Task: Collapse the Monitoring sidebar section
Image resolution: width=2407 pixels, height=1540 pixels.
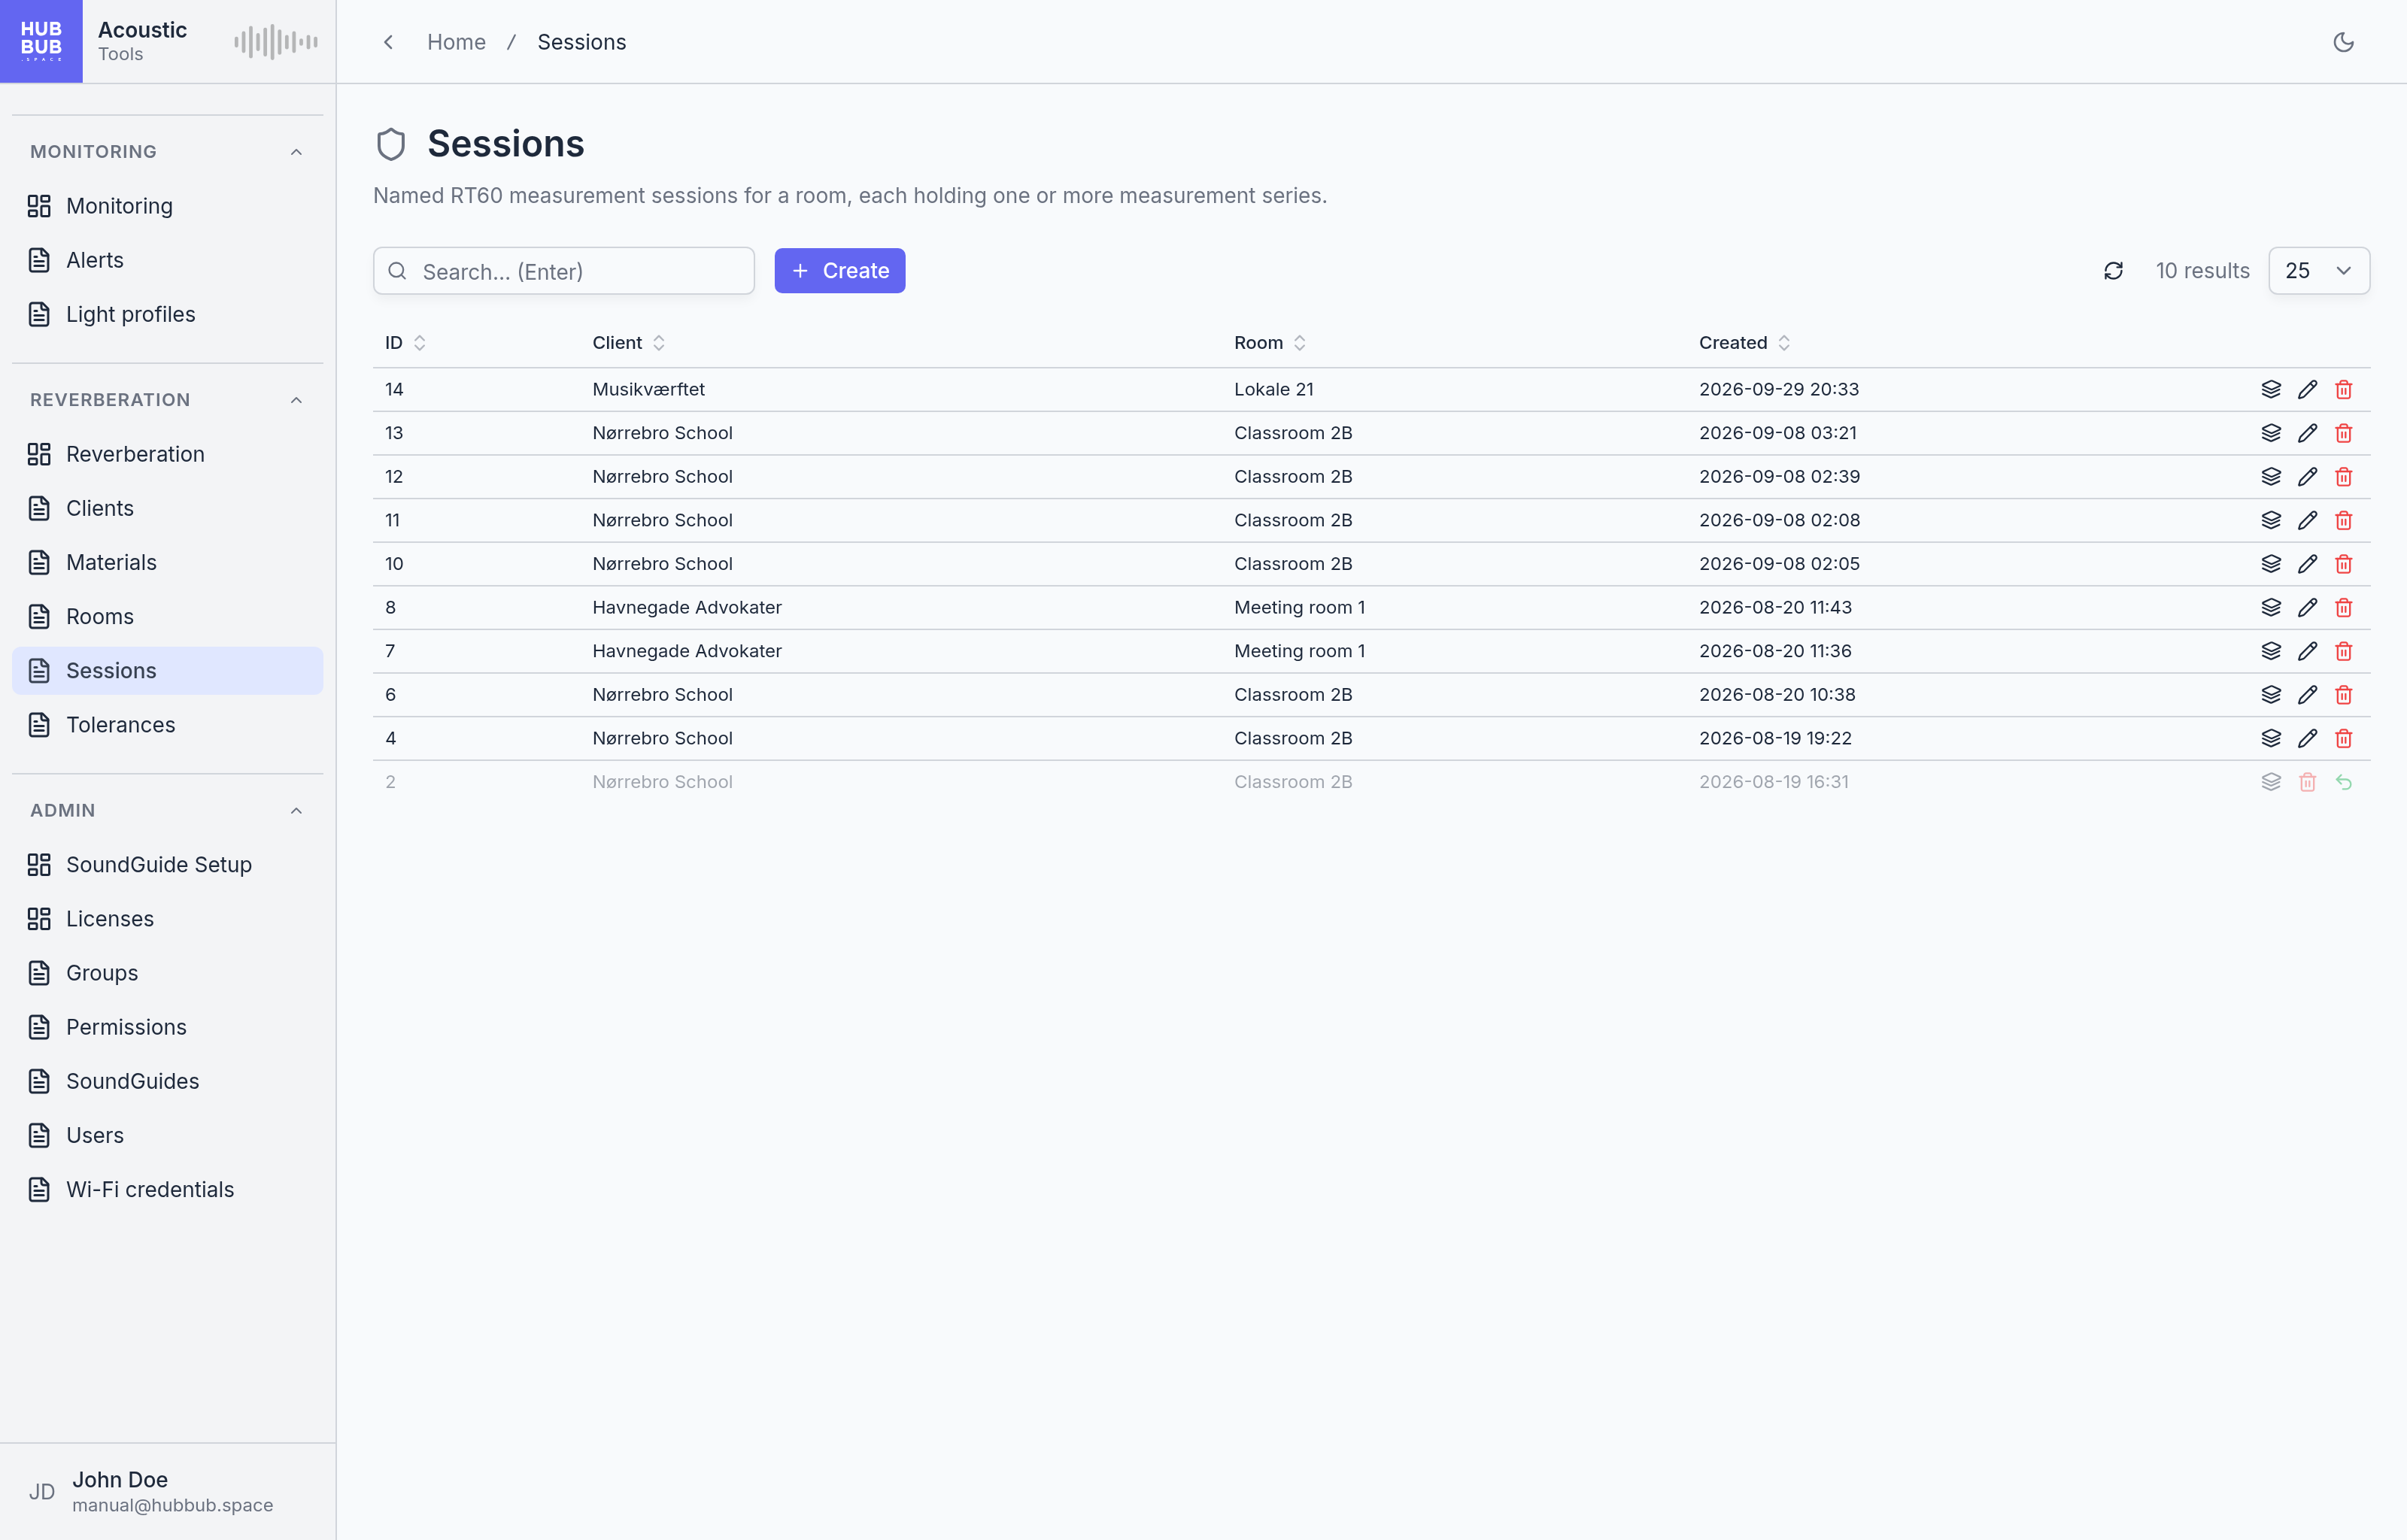Action: point(296,152)
